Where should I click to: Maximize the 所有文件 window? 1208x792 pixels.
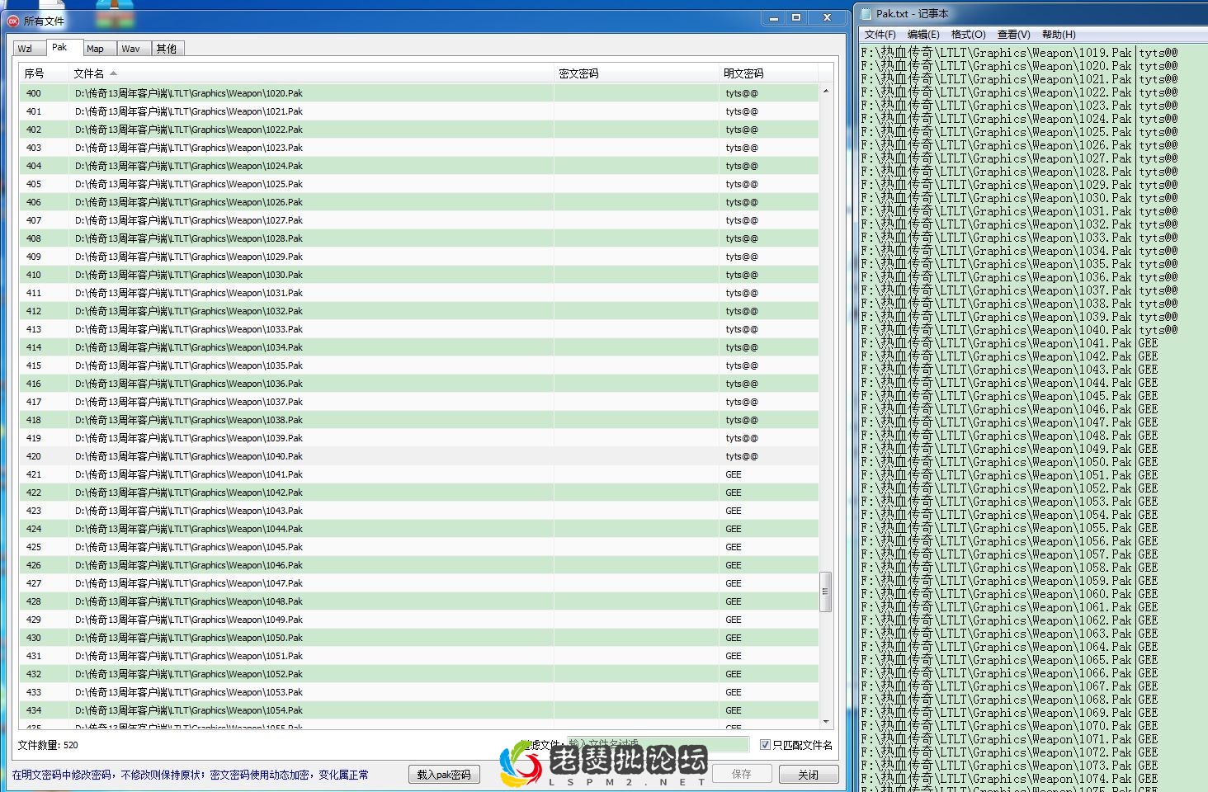tap(797, 17)
